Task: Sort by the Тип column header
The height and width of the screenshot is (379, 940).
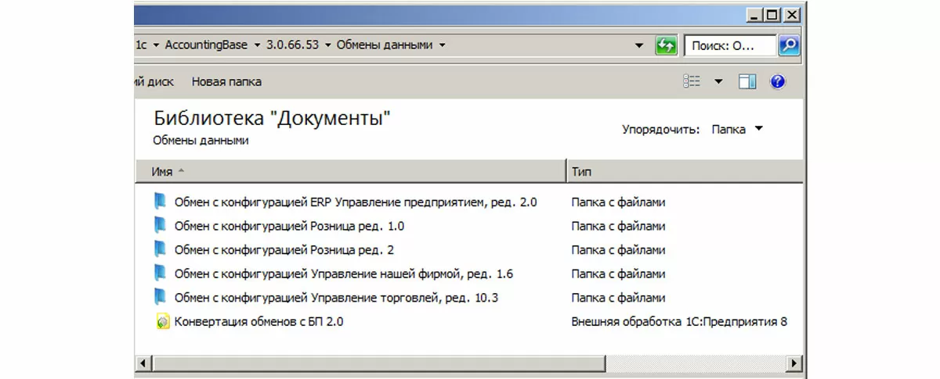Action: click(x=685, y=170)
